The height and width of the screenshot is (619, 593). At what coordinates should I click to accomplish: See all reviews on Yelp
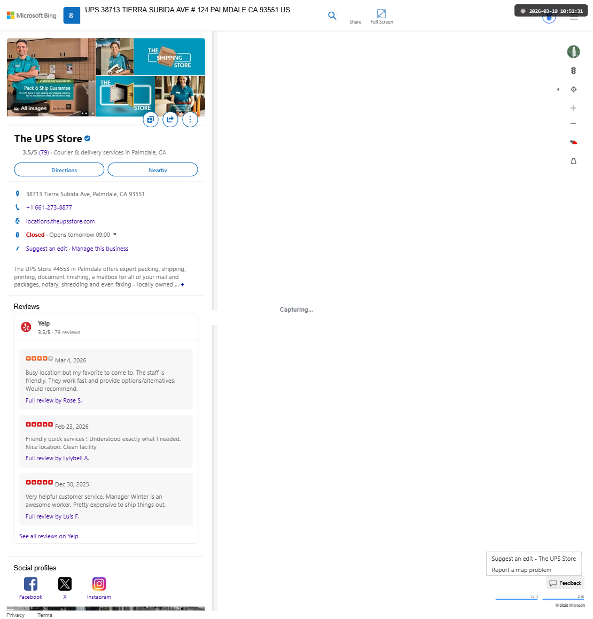(x=49, y=536)
